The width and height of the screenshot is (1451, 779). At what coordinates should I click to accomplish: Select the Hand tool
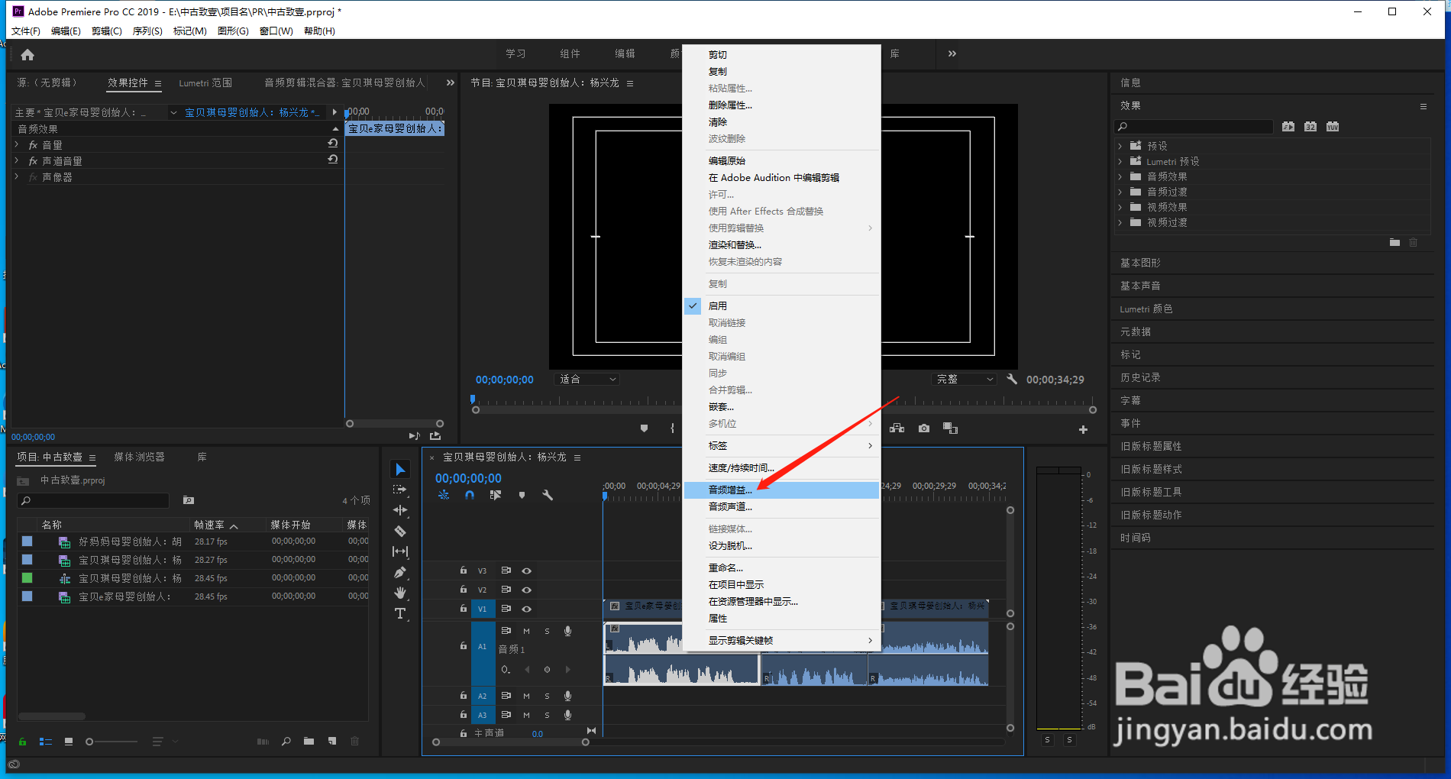click(400, 593)
